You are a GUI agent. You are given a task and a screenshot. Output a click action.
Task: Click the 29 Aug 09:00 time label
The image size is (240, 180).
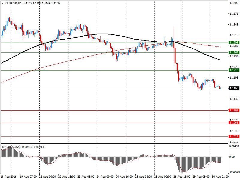click(201, 177)
